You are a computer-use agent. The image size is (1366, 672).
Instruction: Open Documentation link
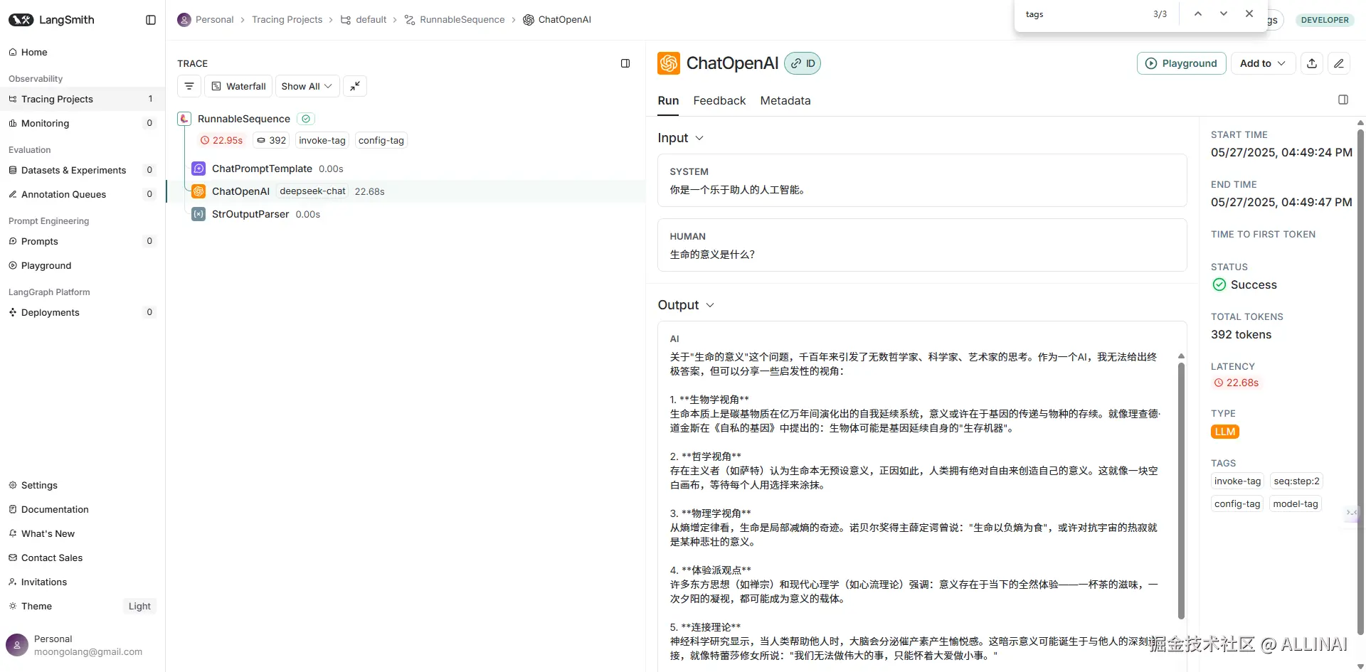click(x=83, y=509)
